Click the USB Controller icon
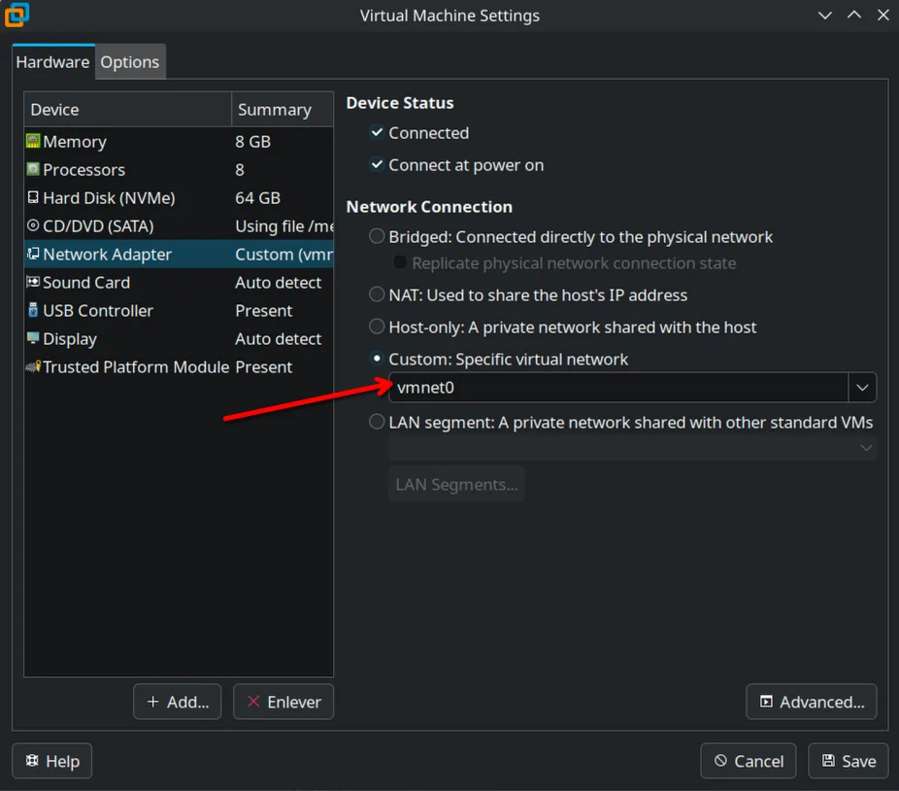This screenshot has height=791, width=899. (33, 310)
